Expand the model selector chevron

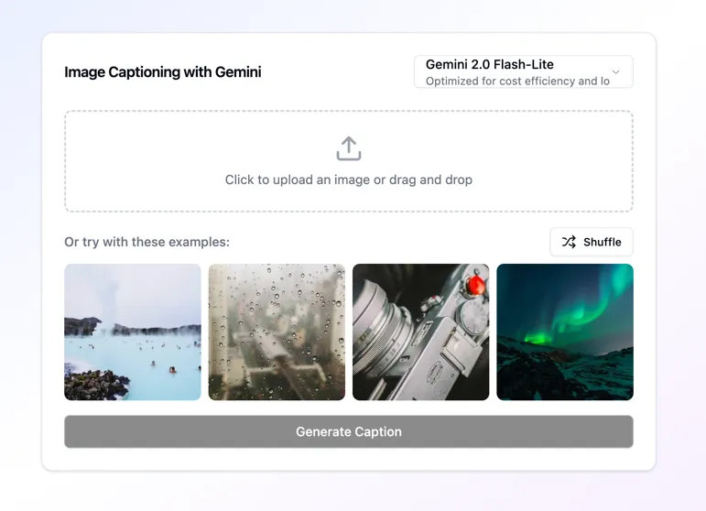tap(615, 72)
